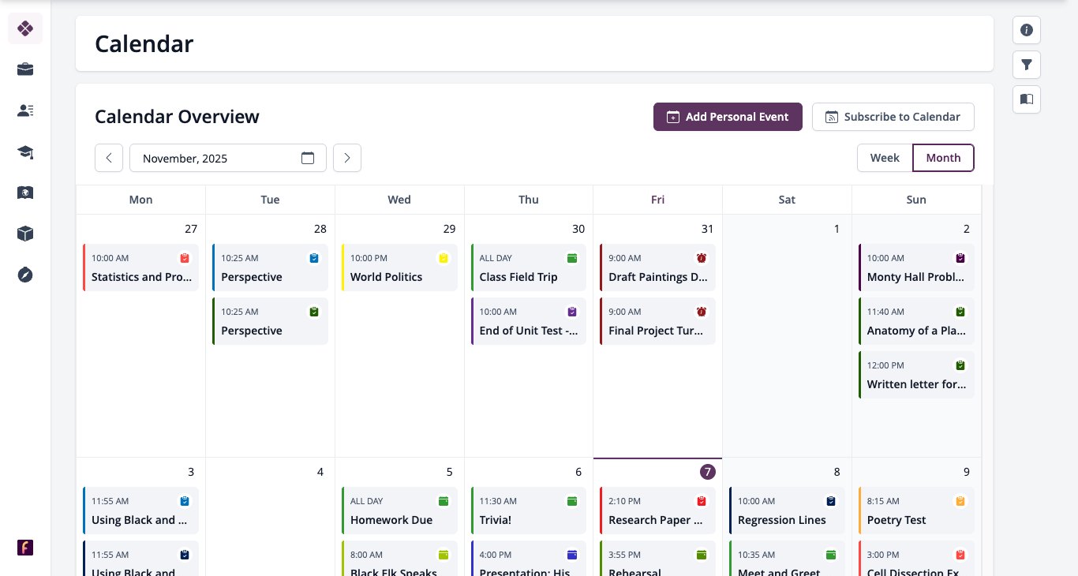Open the compass icon in sidebar
The width and height of the screenshot is (1078, 576).
coord(25,275)
